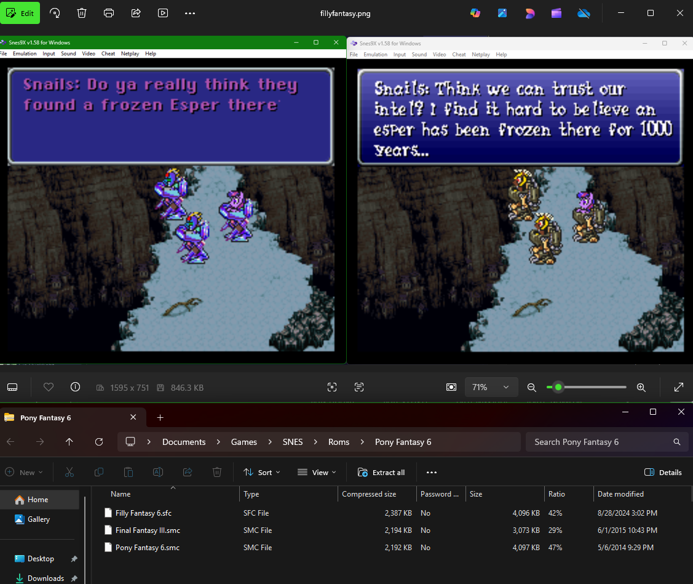The image size is (693, 584).
Task: Rotate the image in Photos viewer
Action: point(55,14)
